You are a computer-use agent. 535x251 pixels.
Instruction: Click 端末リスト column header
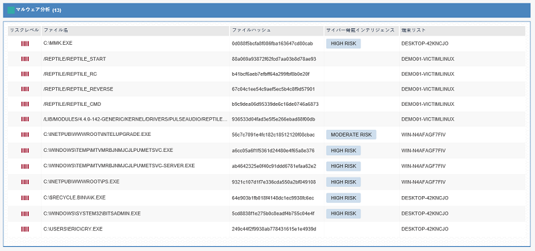(x=462, y=30)
